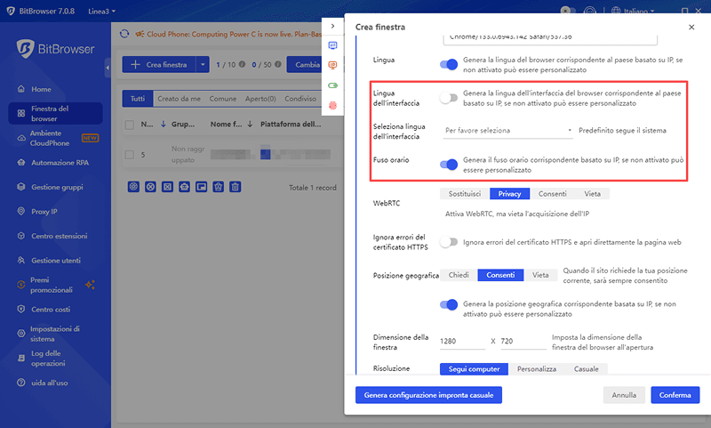Toggle the Fuso orario switch

pos(449,165)
